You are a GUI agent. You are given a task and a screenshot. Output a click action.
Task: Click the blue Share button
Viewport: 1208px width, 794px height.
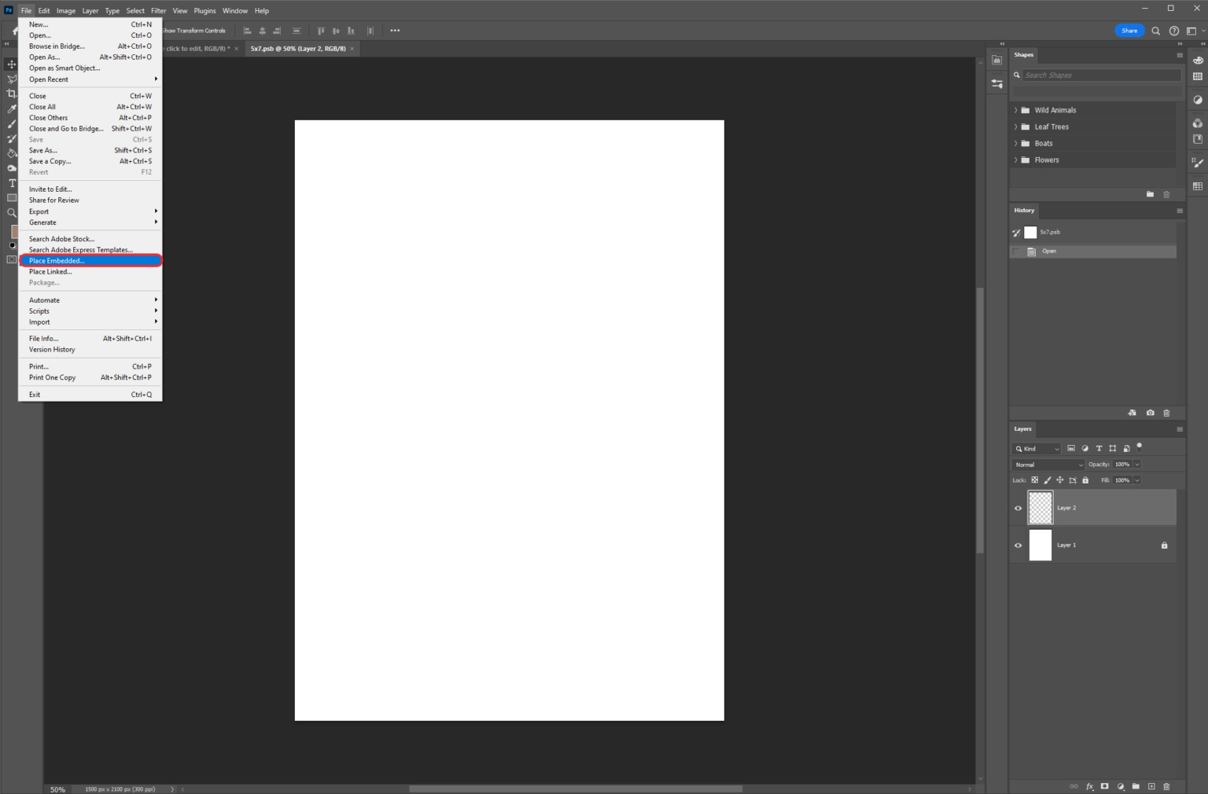click(1129, 30)
